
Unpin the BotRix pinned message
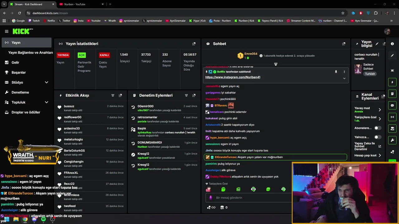pos(336,72)
